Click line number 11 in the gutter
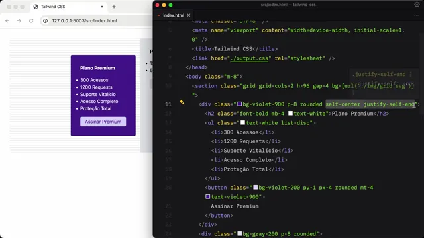The height and width of the screenshot is (238, 424). coord(168,104)
